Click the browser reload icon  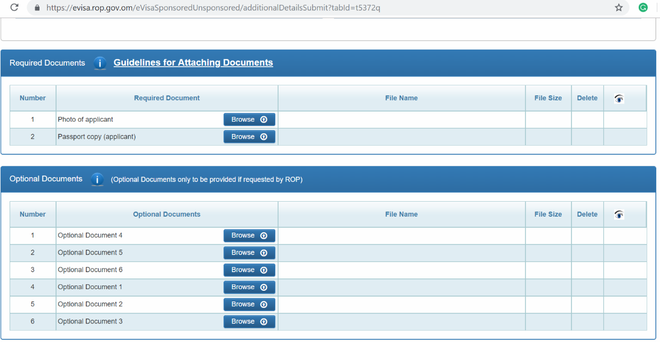(14, 7)
